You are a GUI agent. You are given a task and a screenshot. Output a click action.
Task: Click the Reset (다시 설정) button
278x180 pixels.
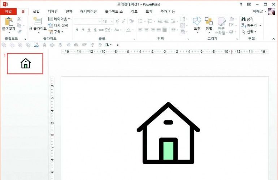coord(58,25)
